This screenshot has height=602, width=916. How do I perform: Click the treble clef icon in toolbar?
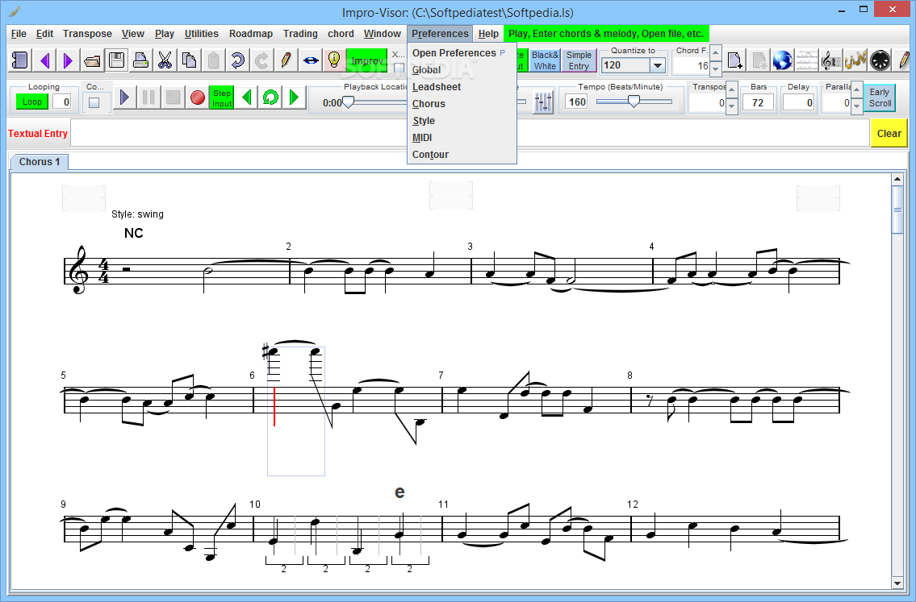830,60
